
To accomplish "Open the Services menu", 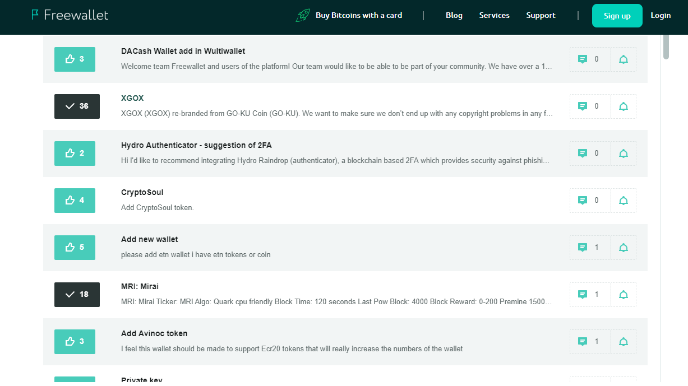I will point(495,15).
